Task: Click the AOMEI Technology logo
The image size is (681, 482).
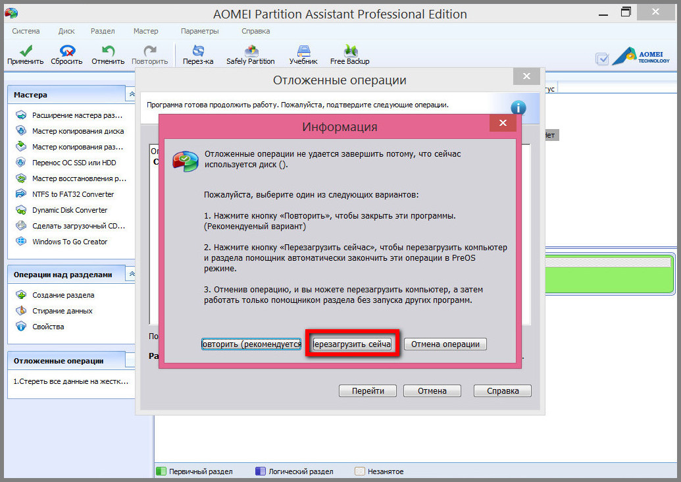Action: click(x=641, y=57)
